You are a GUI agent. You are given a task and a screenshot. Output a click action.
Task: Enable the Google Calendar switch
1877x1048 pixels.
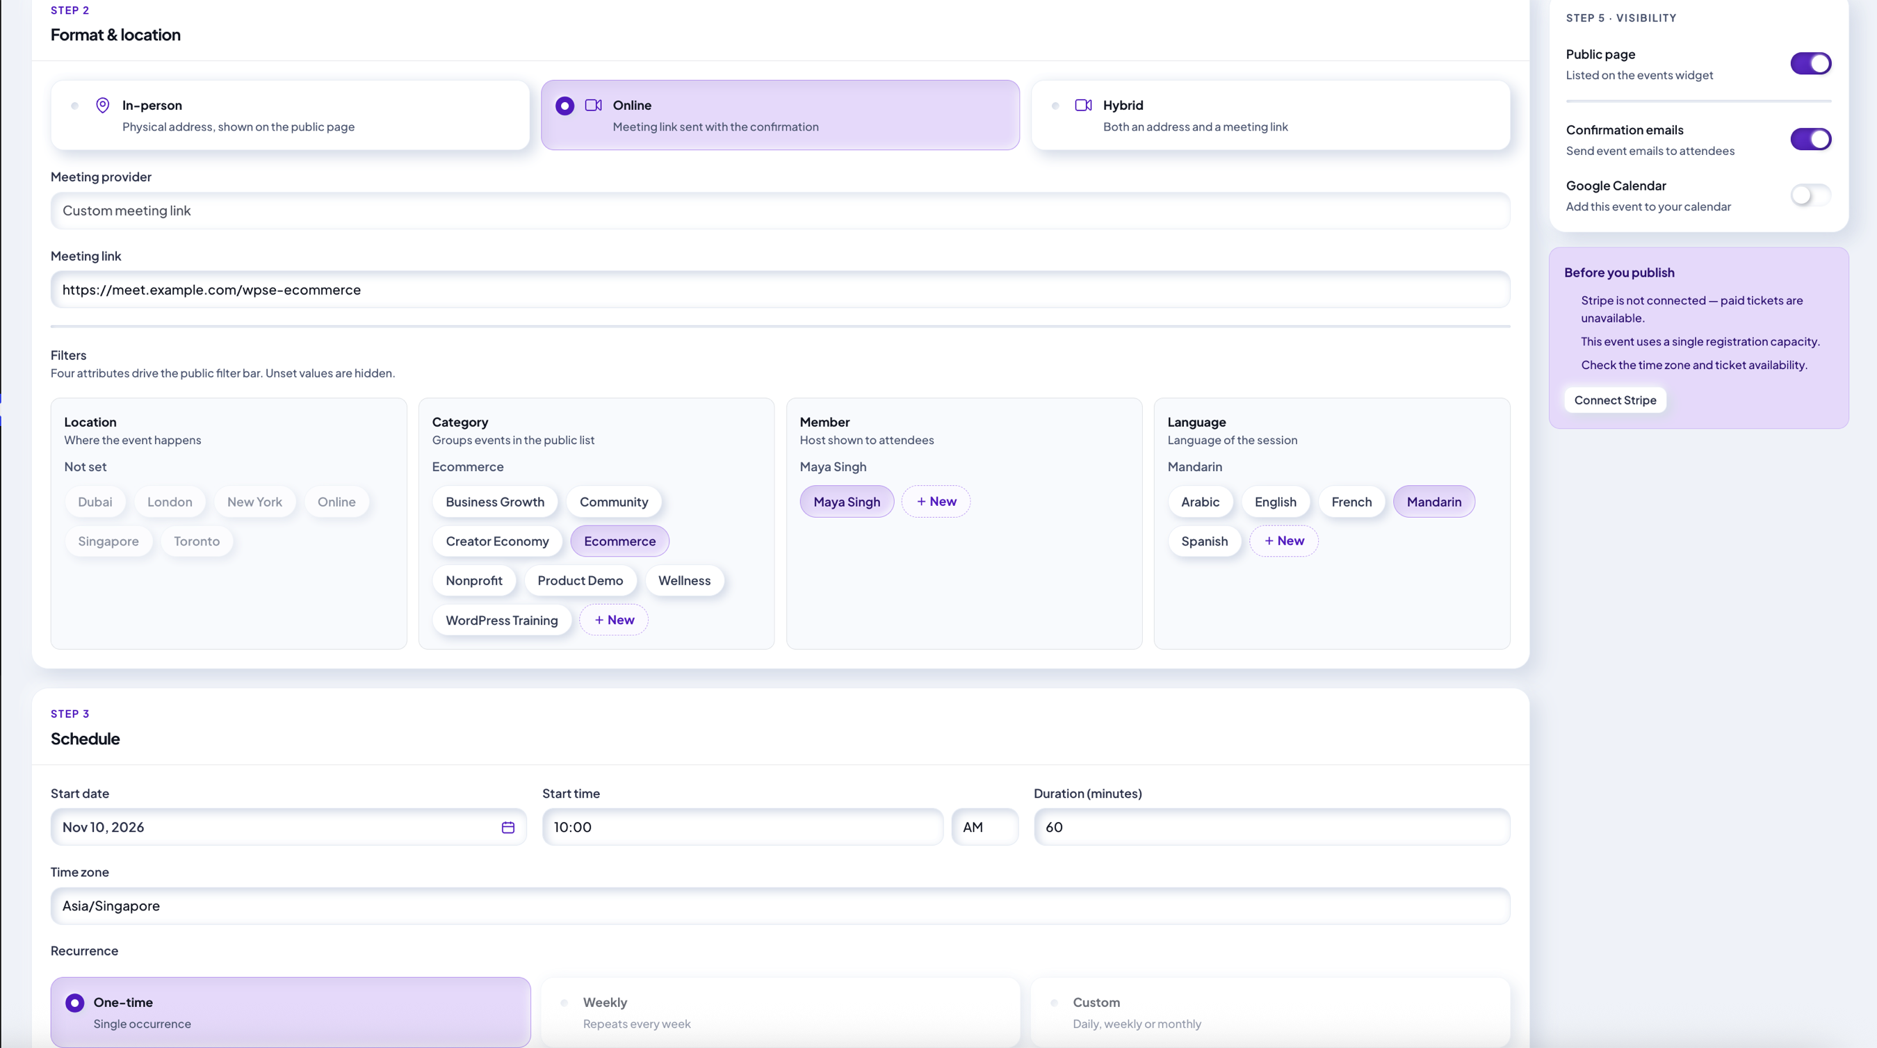coord(1811,195)
